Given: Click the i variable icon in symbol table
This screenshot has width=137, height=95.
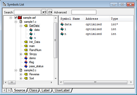Looking at the screenshot, I should pyautogui.click(x=62, y=29).
